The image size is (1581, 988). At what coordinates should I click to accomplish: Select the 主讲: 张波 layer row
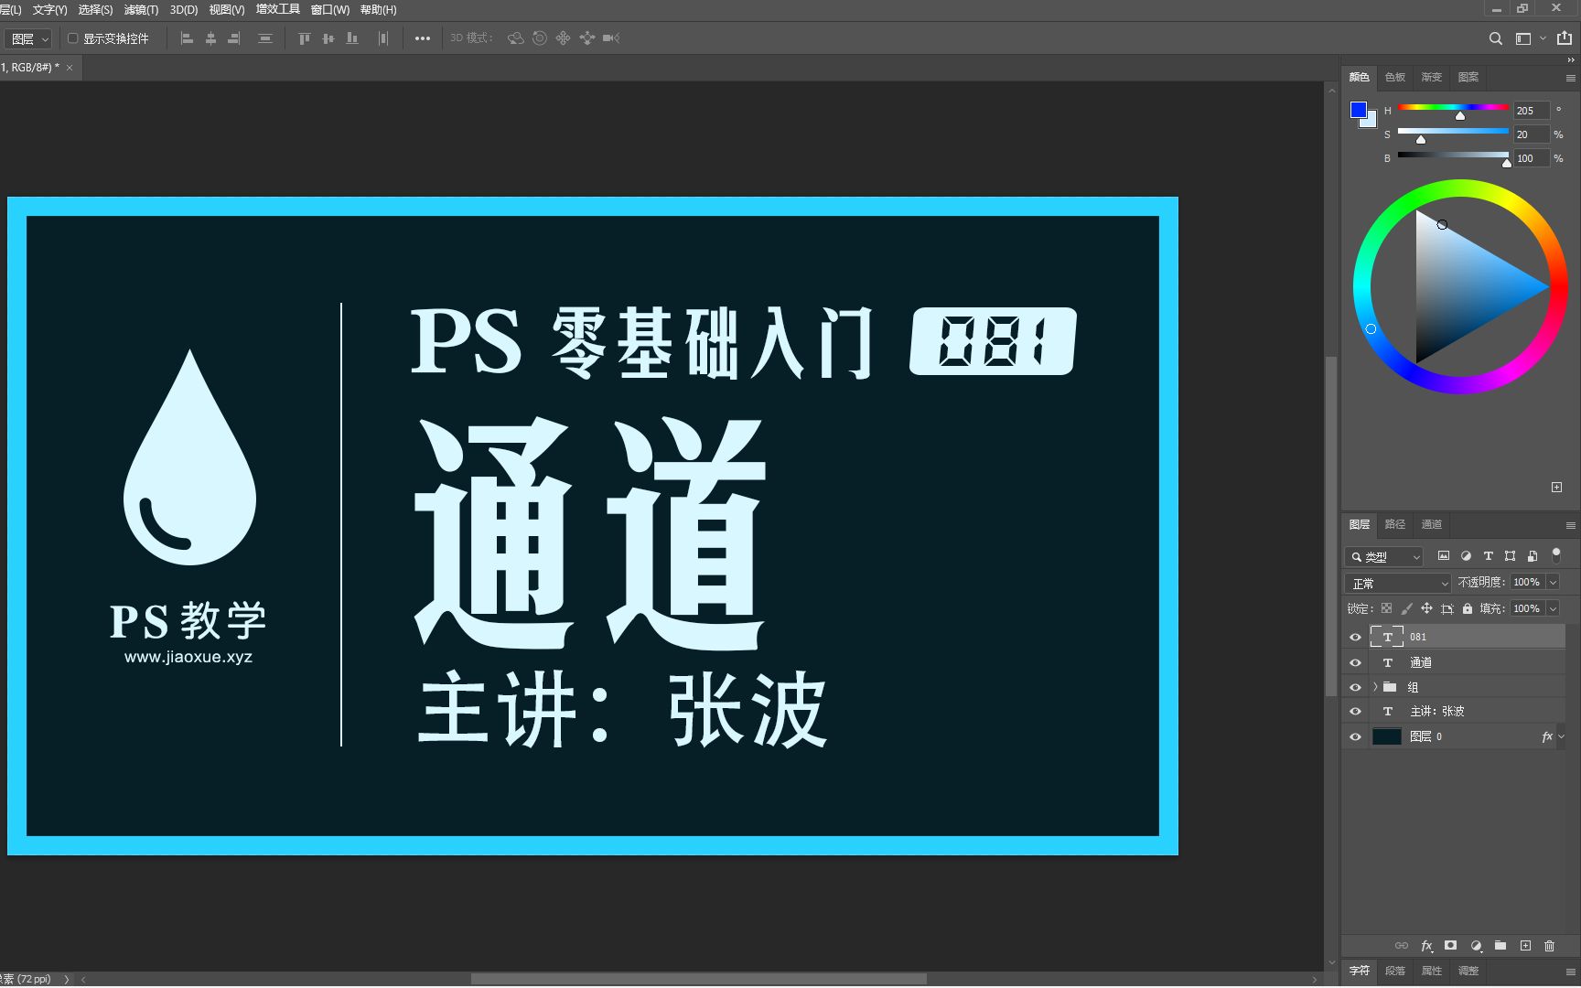(x=1455, y=712)
